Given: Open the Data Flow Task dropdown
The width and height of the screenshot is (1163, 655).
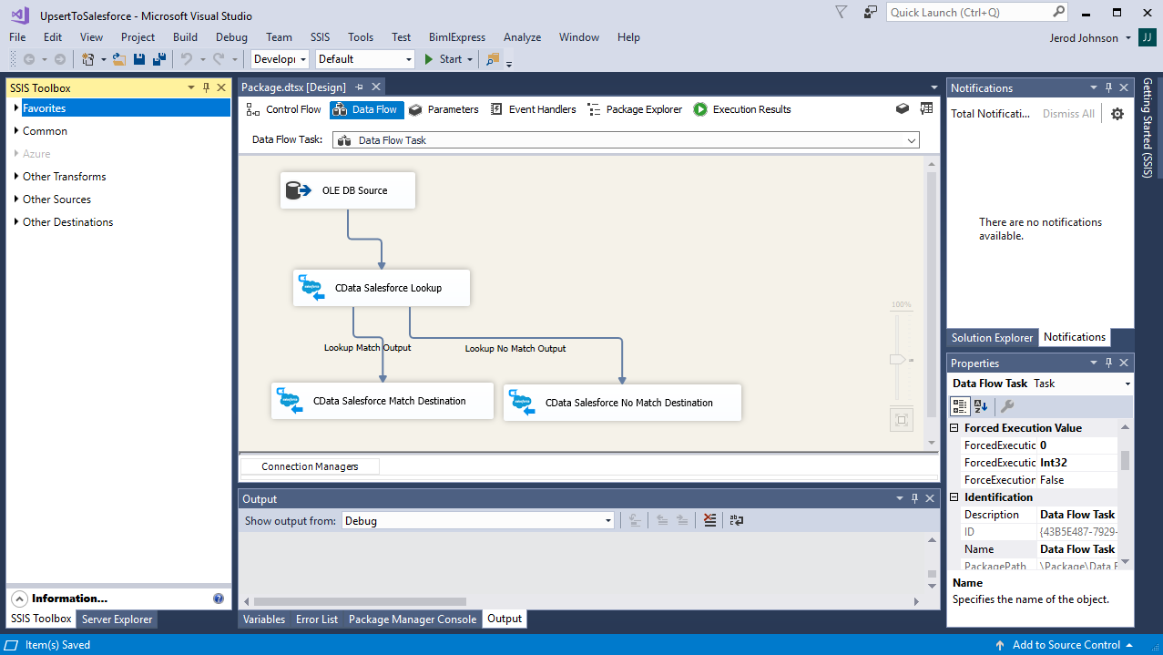Looking at the screenshot, I should [911, 140].
